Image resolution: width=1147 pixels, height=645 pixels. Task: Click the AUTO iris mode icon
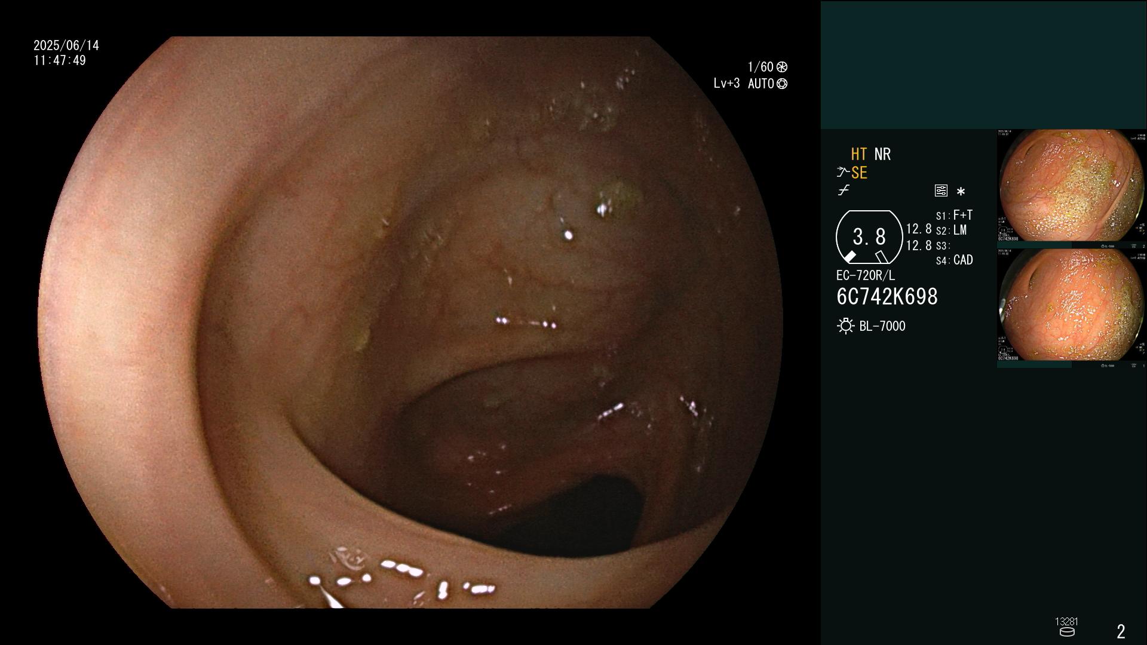(782, 84)
